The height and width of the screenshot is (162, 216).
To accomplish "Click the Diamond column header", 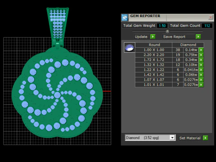I will point(188,45).
